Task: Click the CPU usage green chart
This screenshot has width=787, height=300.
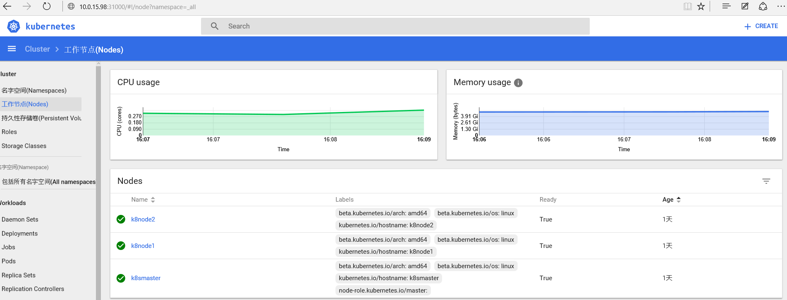Action: (283, 123)
